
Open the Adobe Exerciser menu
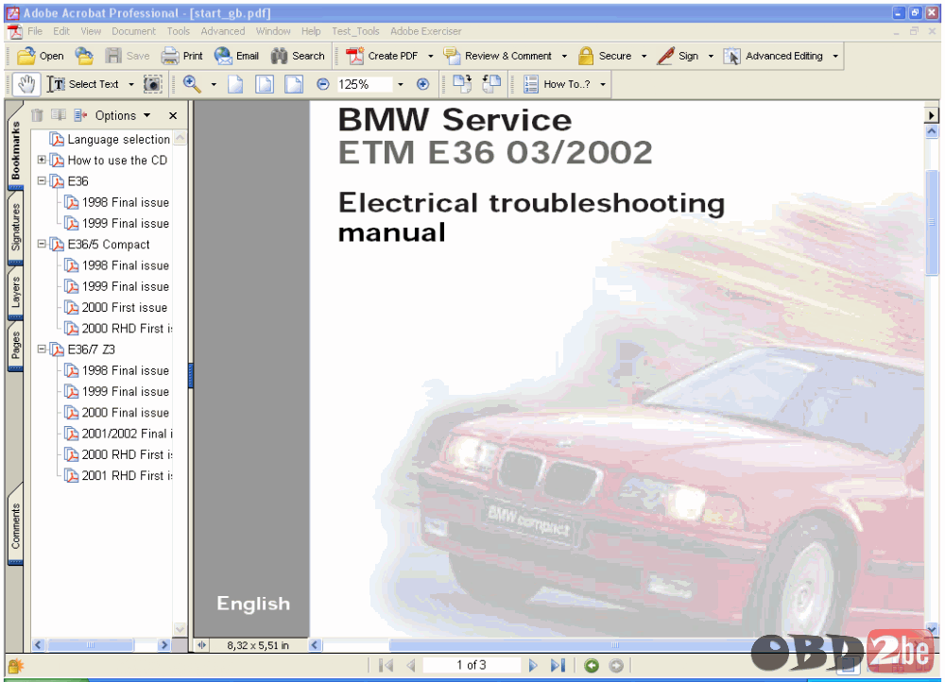[426, 31]
